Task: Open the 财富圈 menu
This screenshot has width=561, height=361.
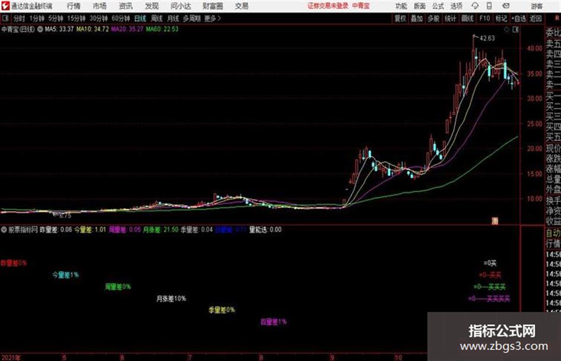Action: click(213, 6)
